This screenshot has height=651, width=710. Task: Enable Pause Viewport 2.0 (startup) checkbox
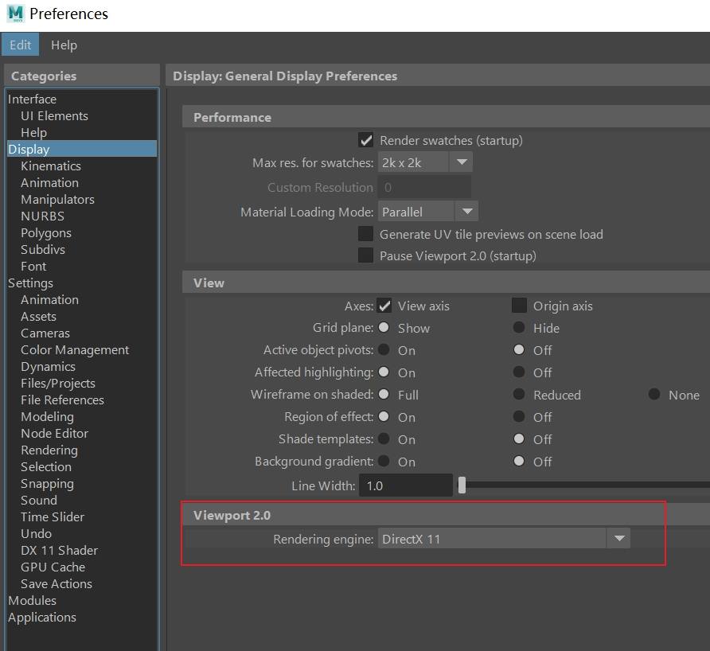tap(365, 255)
